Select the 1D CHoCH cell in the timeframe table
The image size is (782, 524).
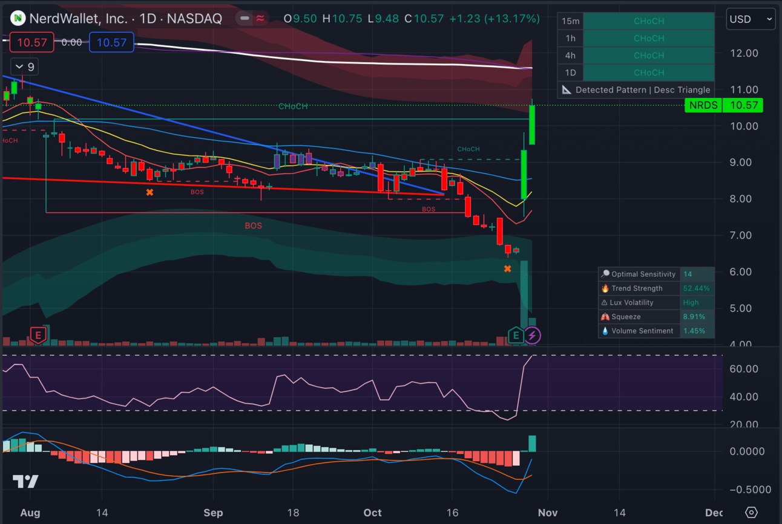coord(648,73)
